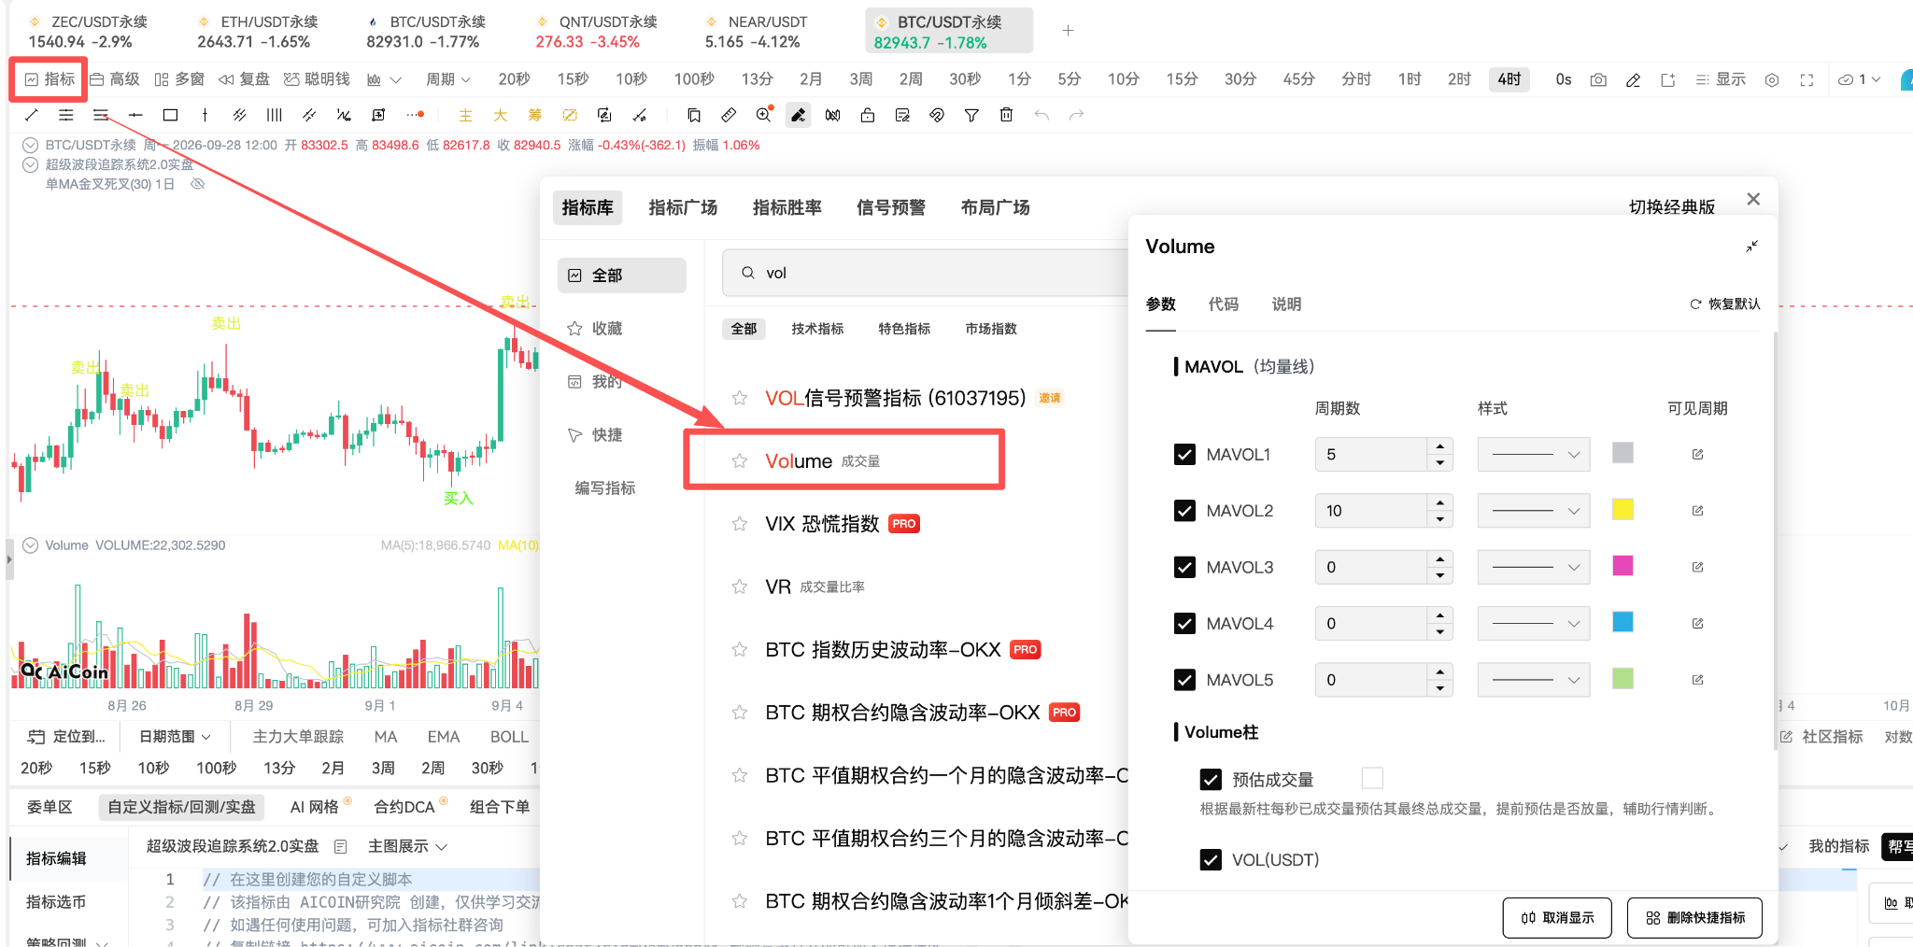
Task: Star the Volume 成交量 indicator
Action: coord(740,461)
